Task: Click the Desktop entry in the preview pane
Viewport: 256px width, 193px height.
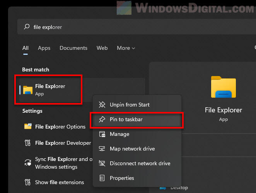Action: point(174,188)
